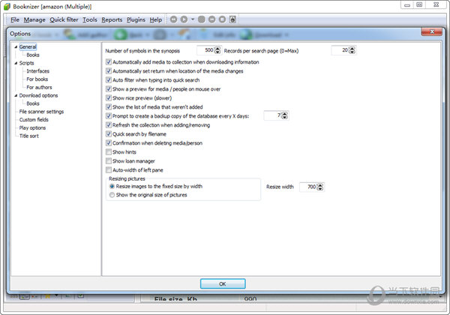
Task: Open Play options page
Action: click(x=32, y=128)
